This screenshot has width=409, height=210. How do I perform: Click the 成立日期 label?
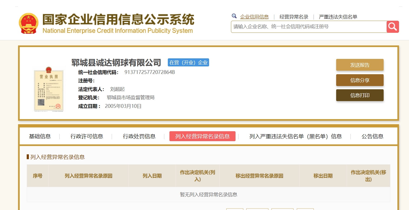(89, 106)
